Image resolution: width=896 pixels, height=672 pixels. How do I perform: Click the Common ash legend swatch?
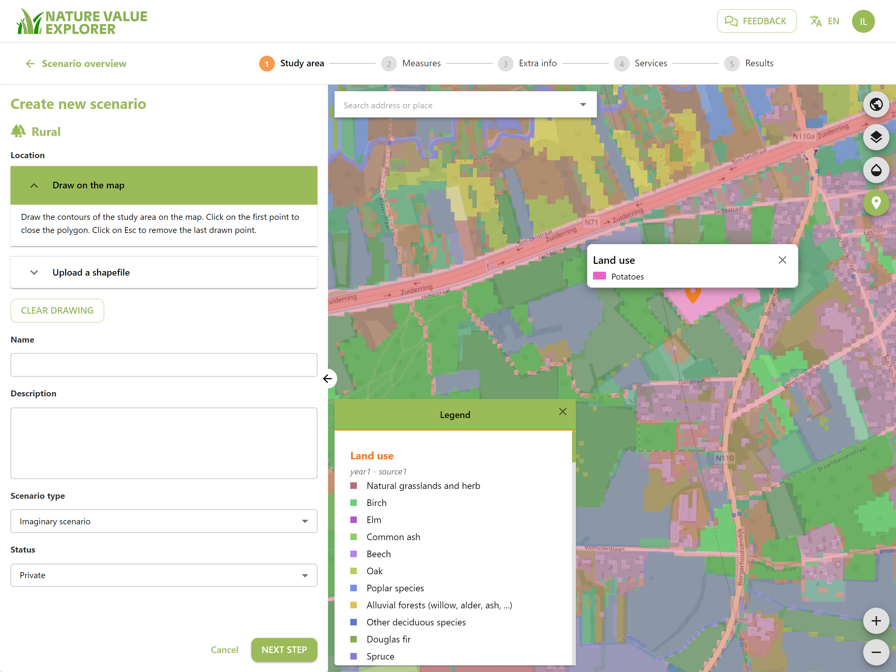coord(353,536)
